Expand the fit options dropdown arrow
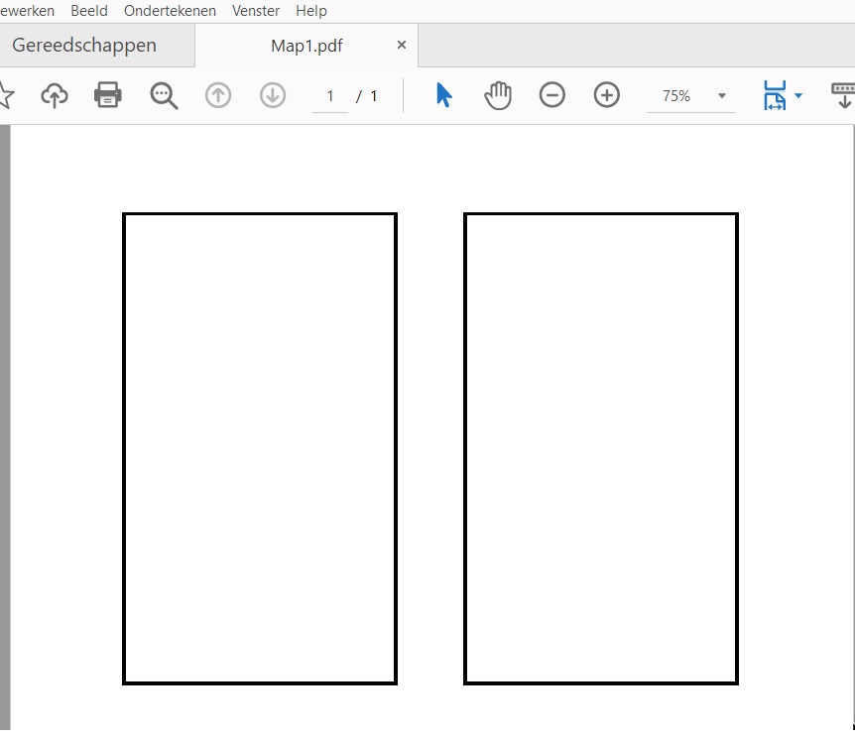This screenshot has height=739, width=855. (798, 96)
